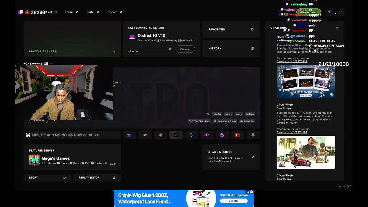Screen dimensions: 368x207
Task: Click the Goiple Wig Glue advertisement banner
Action: tap(184, 198)
